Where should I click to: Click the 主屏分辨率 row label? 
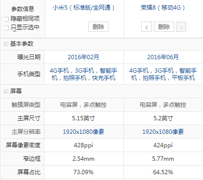[x=26, y=132]
